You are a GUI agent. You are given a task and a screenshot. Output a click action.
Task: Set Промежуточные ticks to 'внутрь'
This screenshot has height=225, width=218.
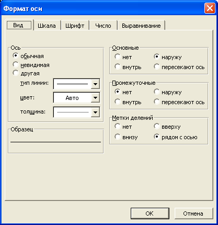(x=118, y=102)
